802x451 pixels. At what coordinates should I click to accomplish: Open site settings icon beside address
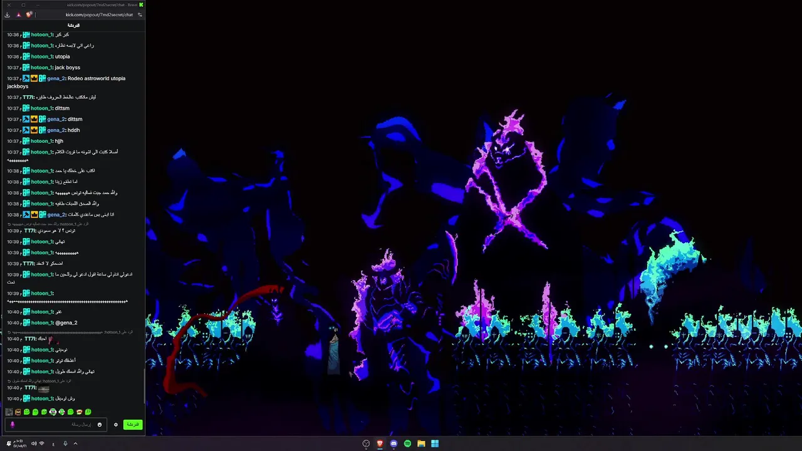coord(140,14)
